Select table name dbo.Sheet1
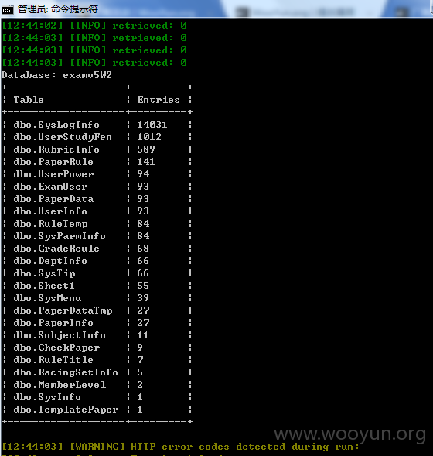The width and height of the screenshot is (433, 456). [x=44, y=286]
